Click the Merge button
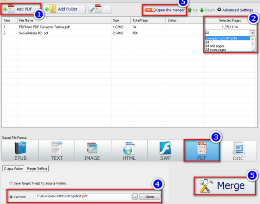 coord(225,186)
